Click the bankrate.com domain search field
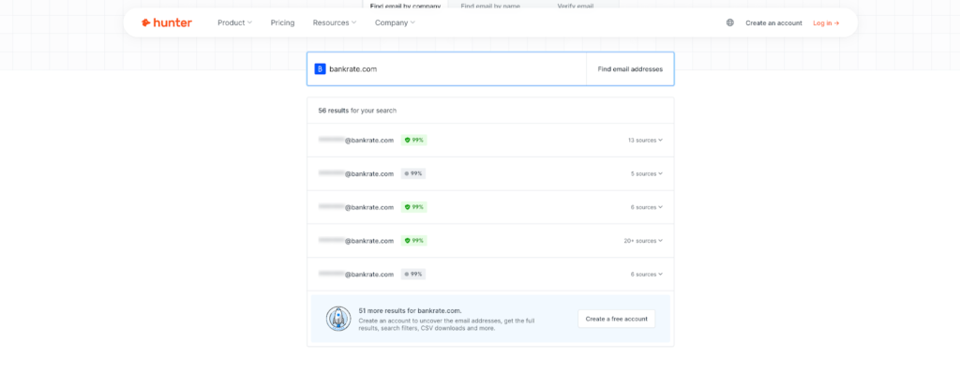Viewport: 960px width, 388px height. (x=447, y=69)
